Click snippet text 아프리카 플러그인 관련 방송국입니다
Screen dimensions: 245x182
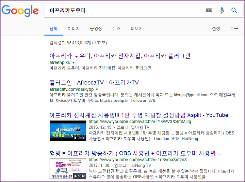point(84,95)
